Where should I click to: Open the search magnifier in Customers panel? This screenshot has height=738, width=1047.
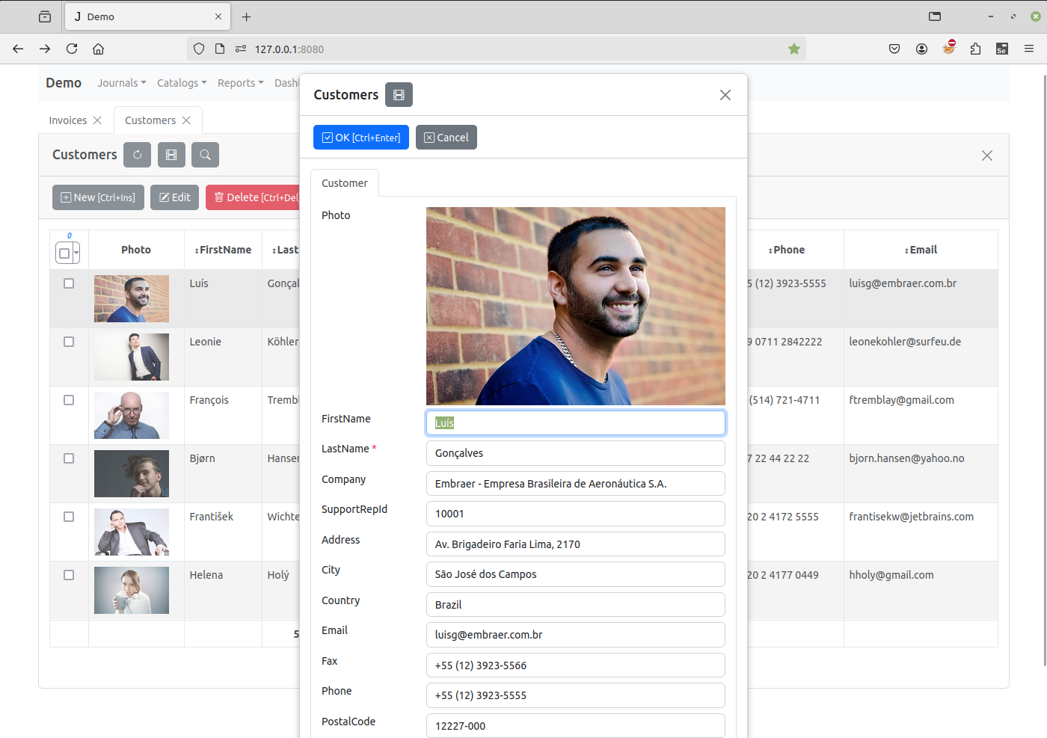[x=205, y=155]
